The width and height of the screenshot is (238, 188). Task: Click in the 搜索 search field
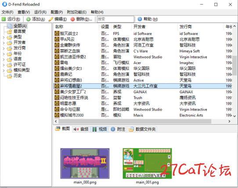pos(115,19)
